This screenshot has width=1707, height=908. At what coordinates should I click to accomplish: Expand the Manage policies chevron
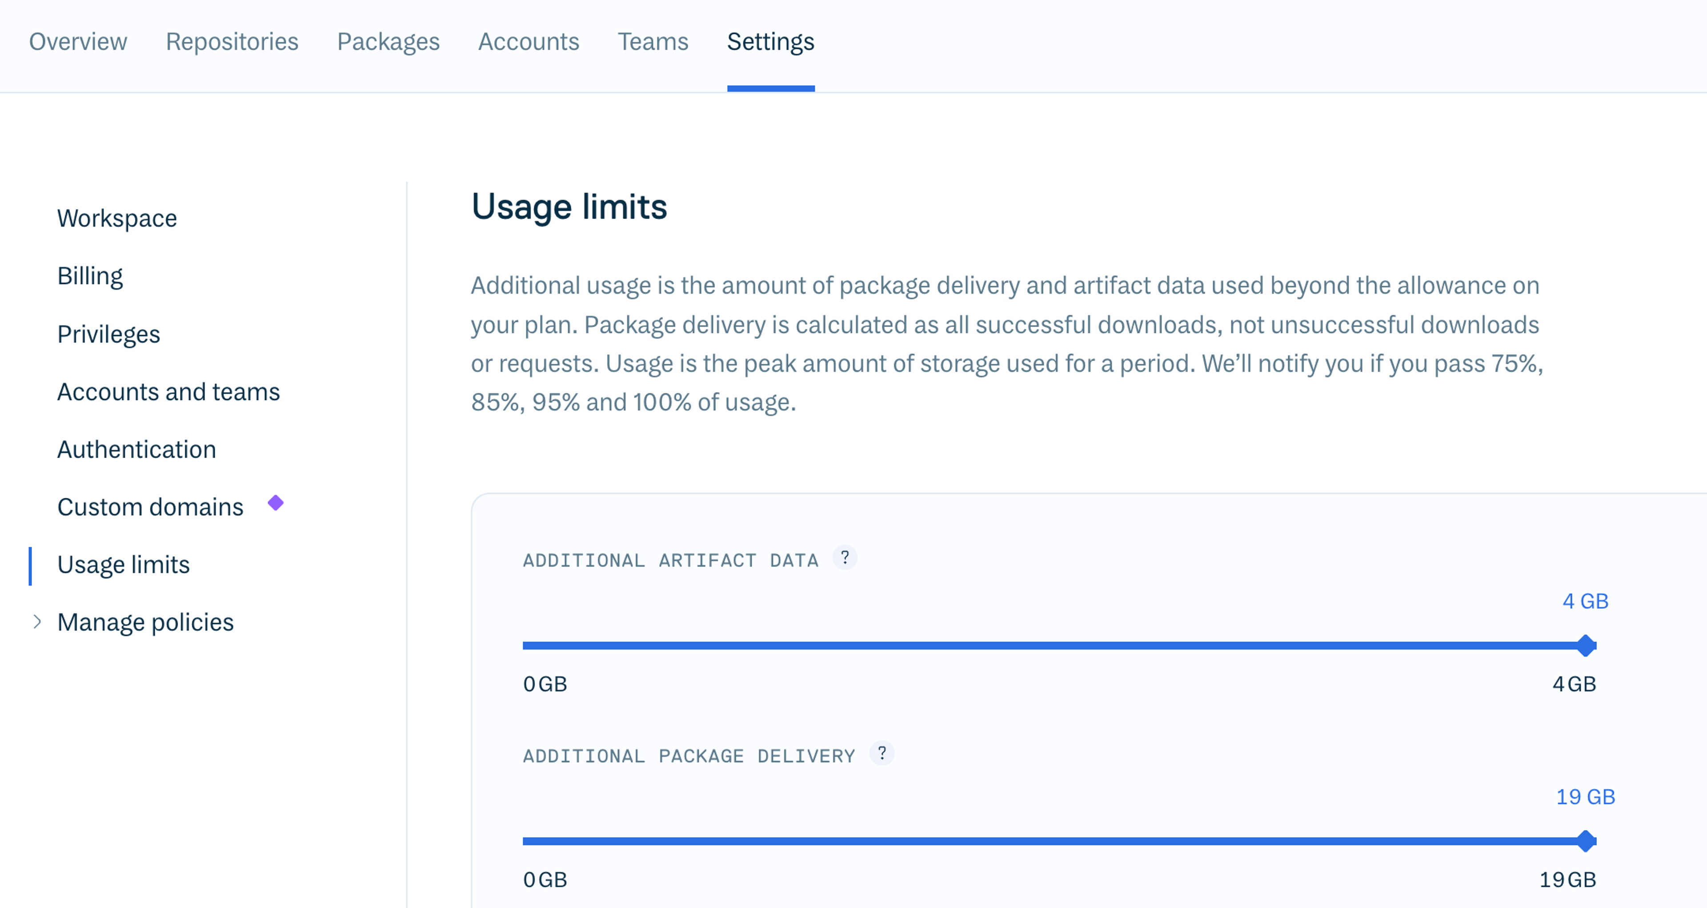37,622
